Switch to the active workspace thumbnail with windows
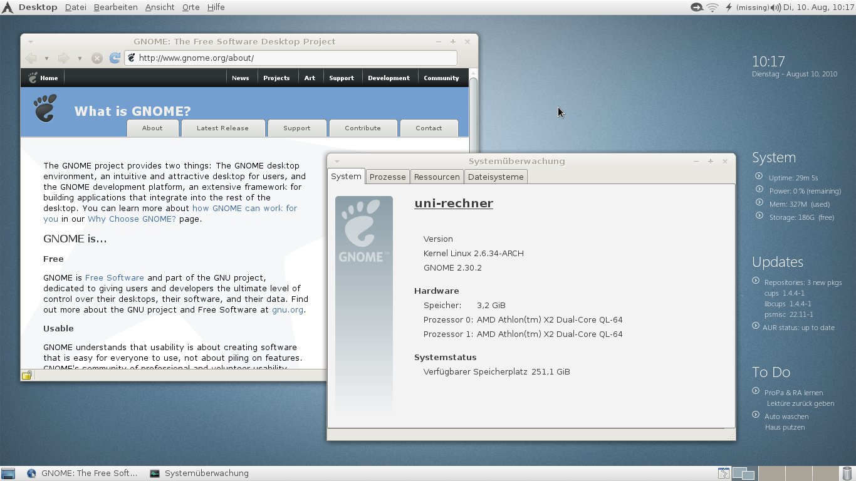856x481 pixels. point(744,473)
